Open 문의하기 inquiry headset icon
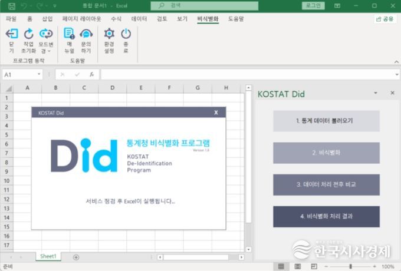 tap(86, 34)
